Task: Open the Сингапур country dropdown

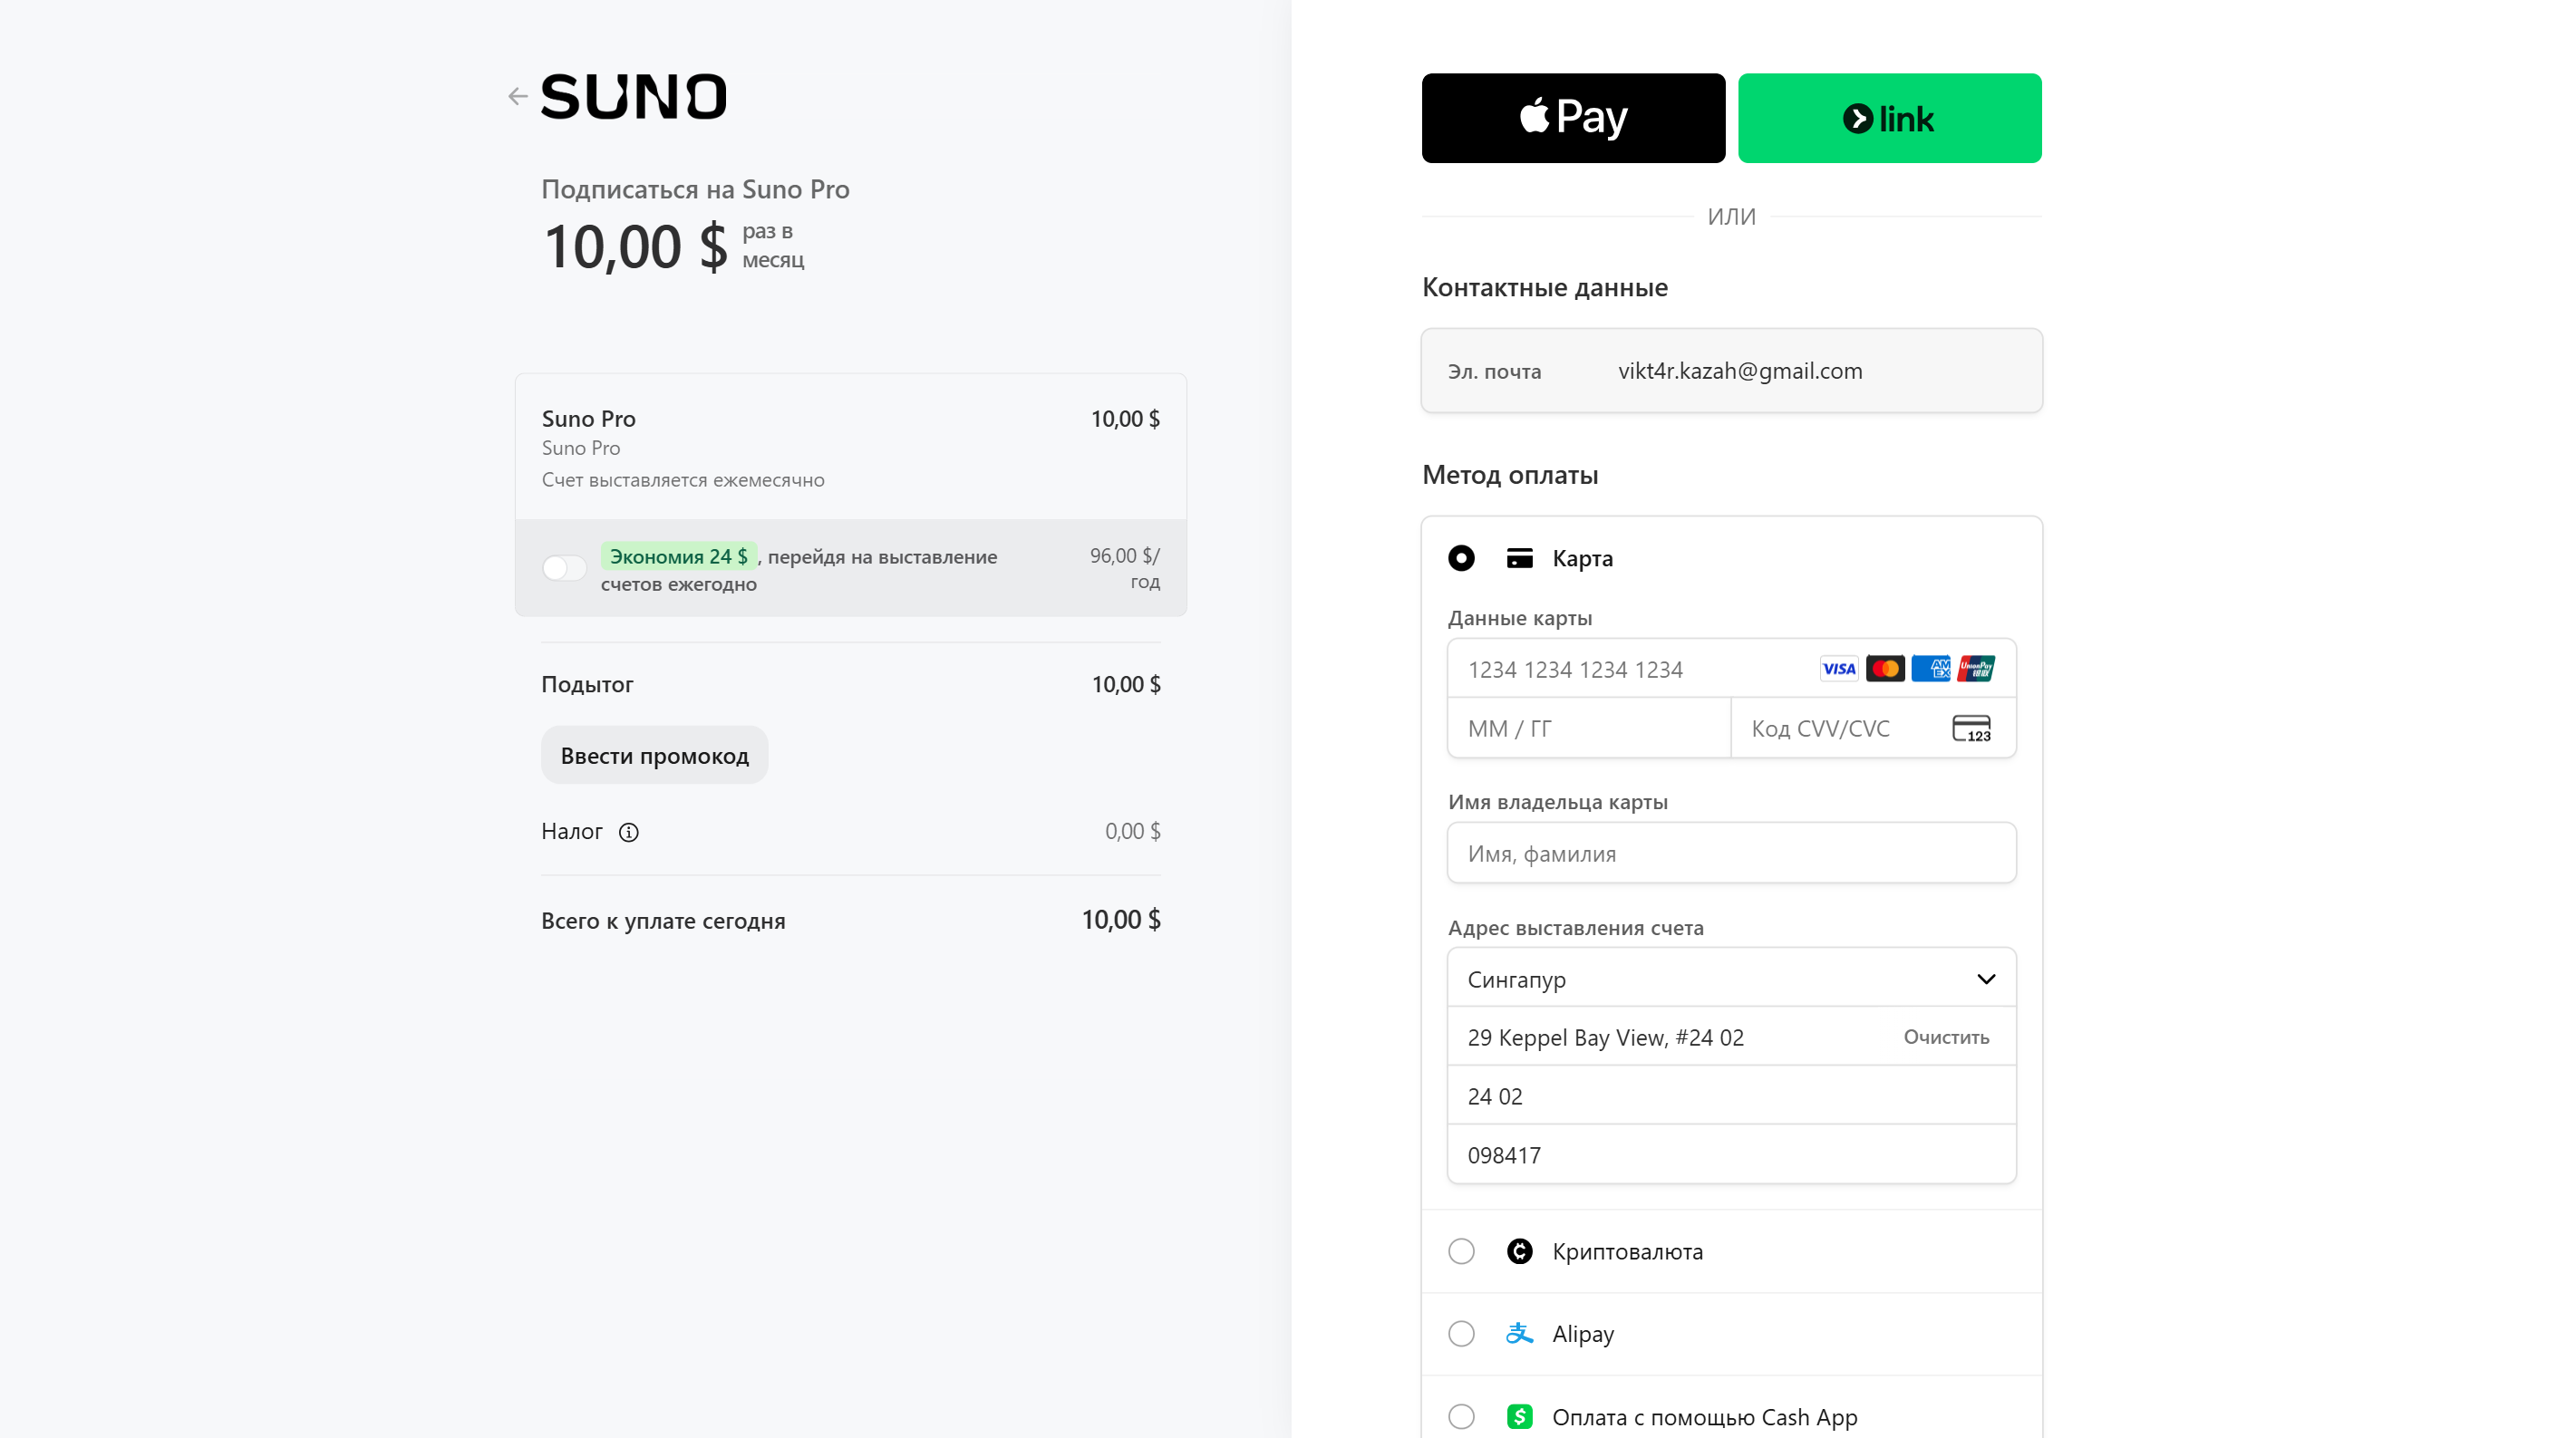Action: pos(1731,979)
